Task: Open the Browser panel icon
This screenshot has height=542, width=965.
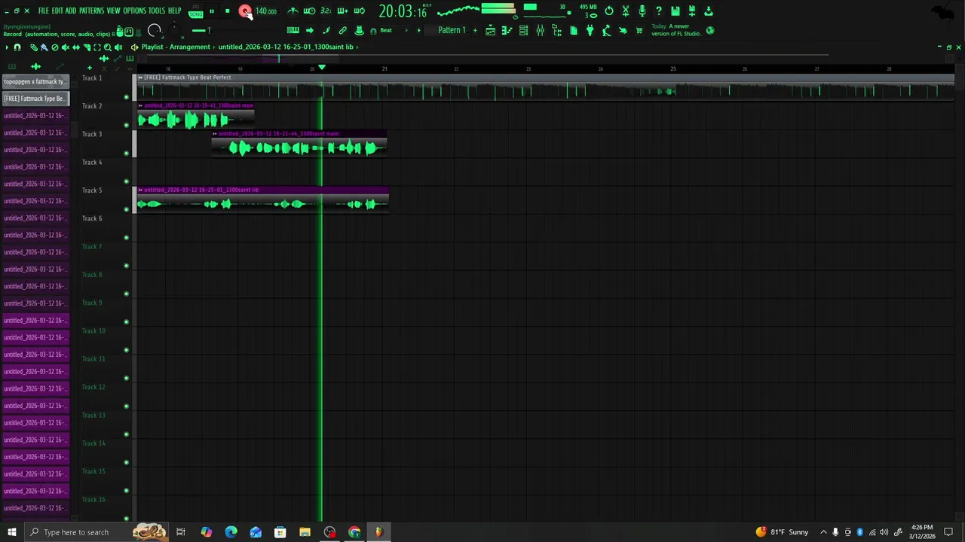Action: point(557,31)
